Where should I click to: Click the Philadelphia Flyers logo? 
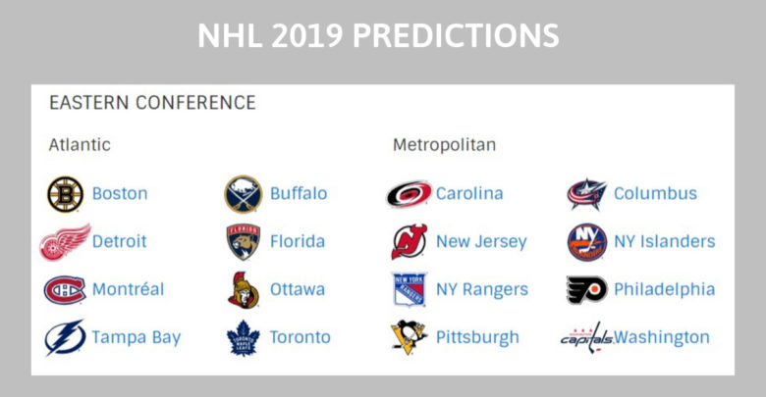point(586,290)
